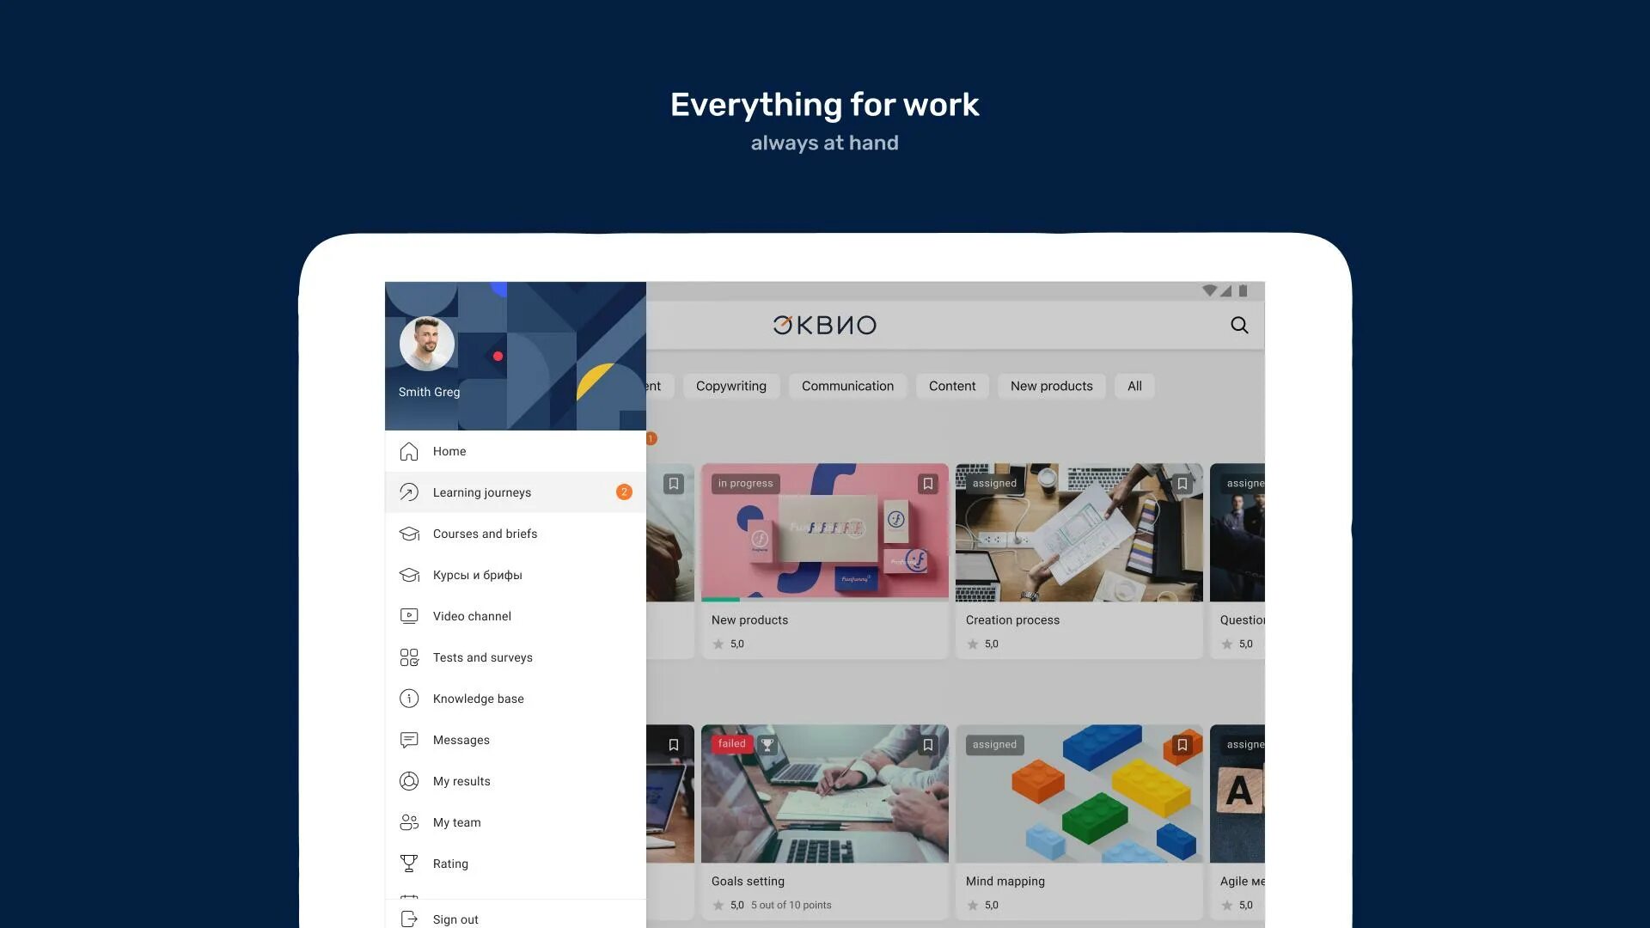Open Rating menu item
The image size is (1650, 928).
[516, 864]
